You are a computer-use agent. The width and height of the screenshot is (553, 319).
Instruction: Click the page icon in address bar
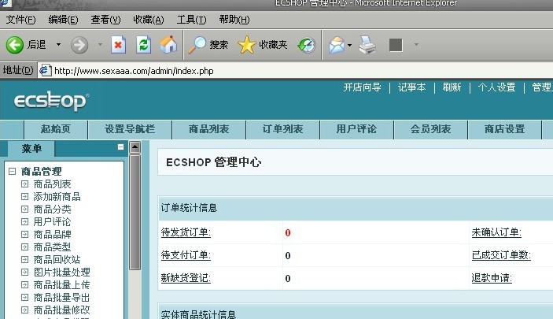(45, 70)
